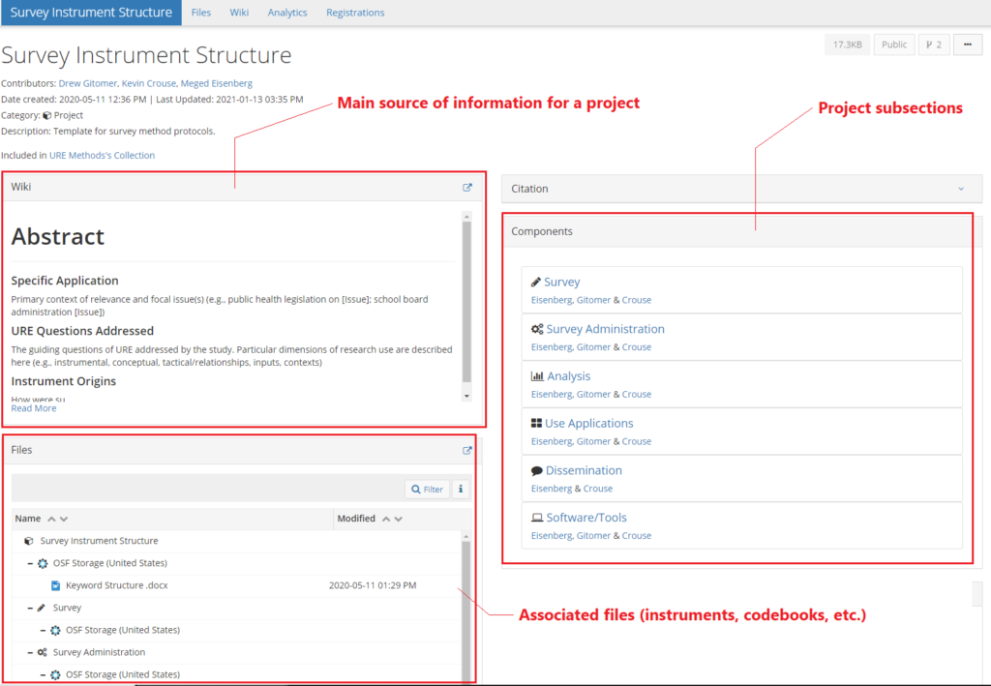Collapse the Survey component in file tree
Screen dimensions: 991x686
pyautogui.click(x=30, y=608)
